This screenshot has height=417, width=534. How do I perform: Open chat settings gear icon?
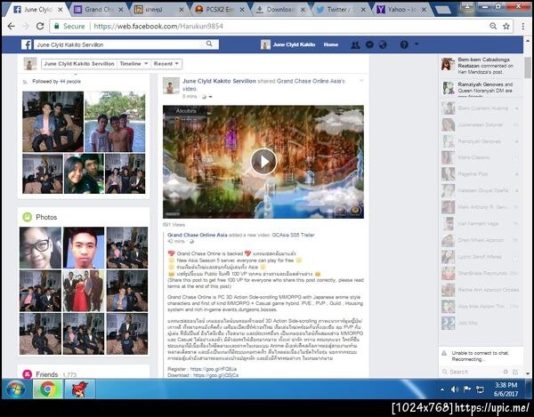click(506, 372)
